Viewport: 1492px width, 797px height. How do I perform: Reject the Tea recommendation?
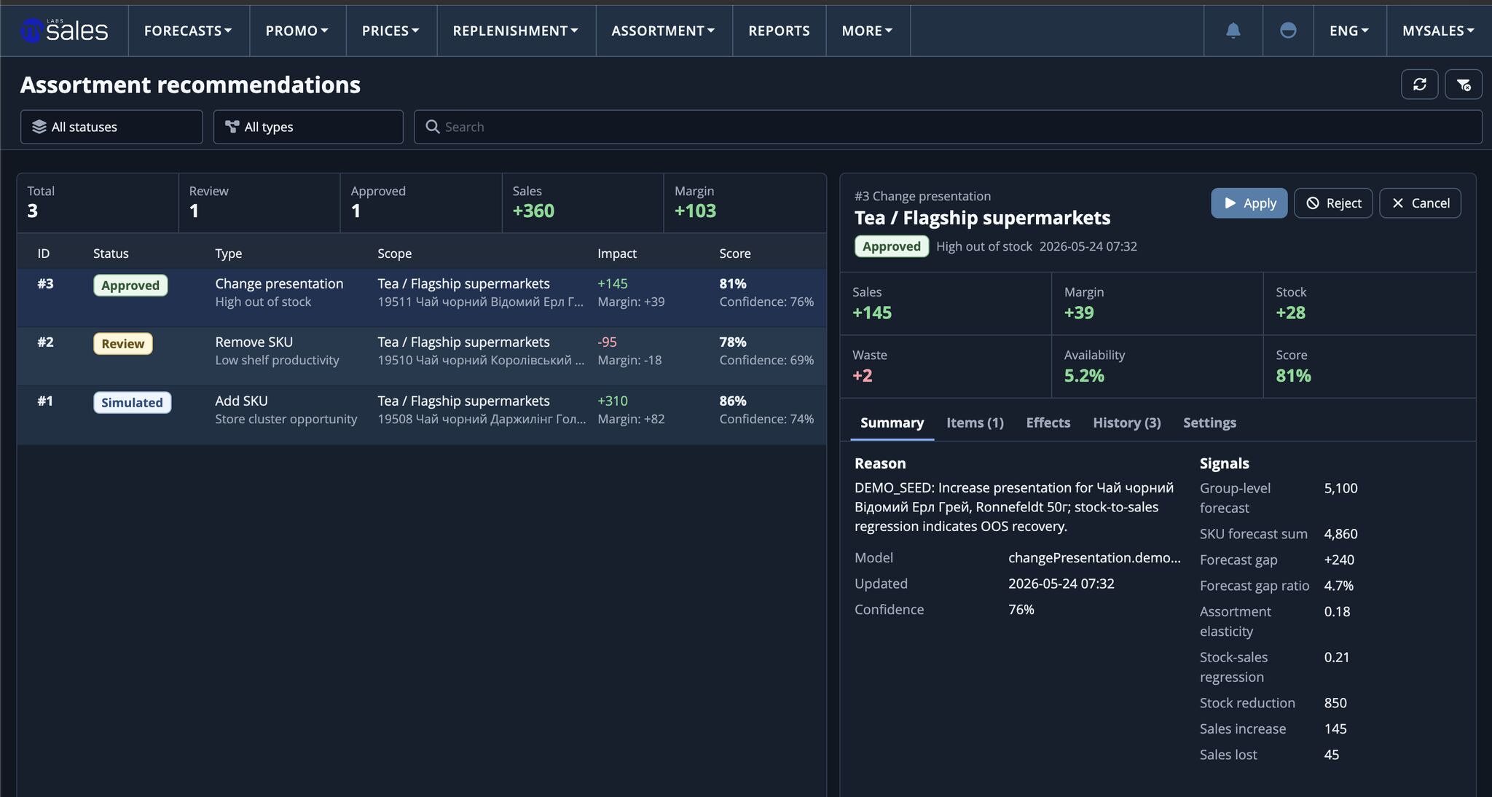click(x=1333, y=203)
